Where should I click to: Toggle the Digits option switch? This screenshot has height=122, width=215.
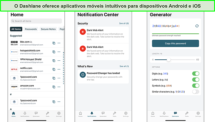tap(196, 74)
